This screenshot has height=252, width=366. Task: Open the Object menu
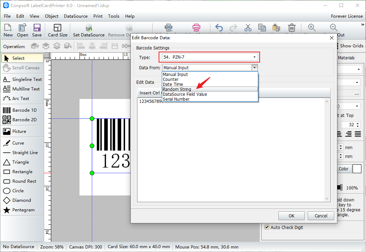click(52, 16)
